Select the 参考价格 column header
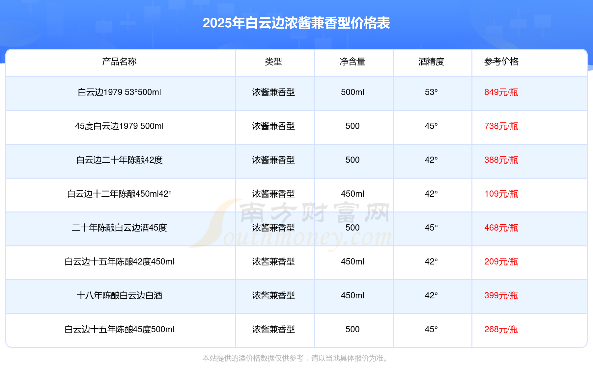The width and height of the screenshot is (593, 375). pos(501,62)
